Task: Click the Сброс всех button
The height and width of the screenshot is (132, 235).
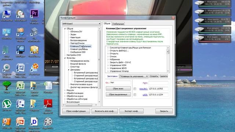Action: [118, 89]
